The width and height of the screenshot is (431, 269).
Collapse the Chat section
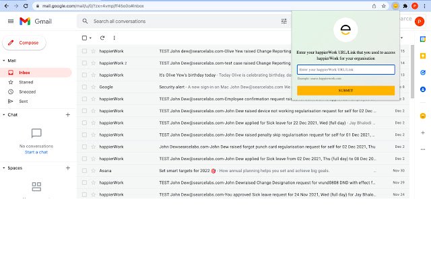point(4,115)
